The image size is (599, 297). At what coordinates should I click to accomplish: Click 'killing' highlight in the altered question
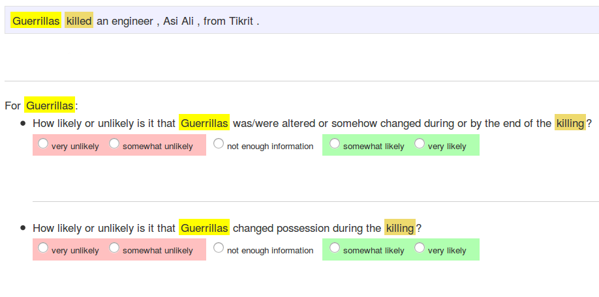coord(570,123)
